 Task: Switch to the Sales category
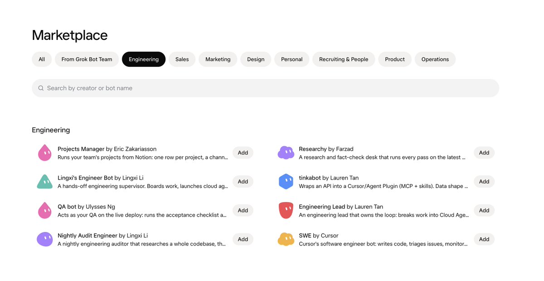click(x=182, y=59)
